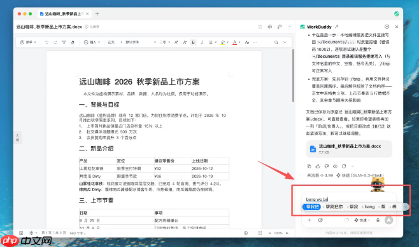Screen dimensions: 419x247
Task: Copy the WorkBuddy response
Action: (309, 166)
